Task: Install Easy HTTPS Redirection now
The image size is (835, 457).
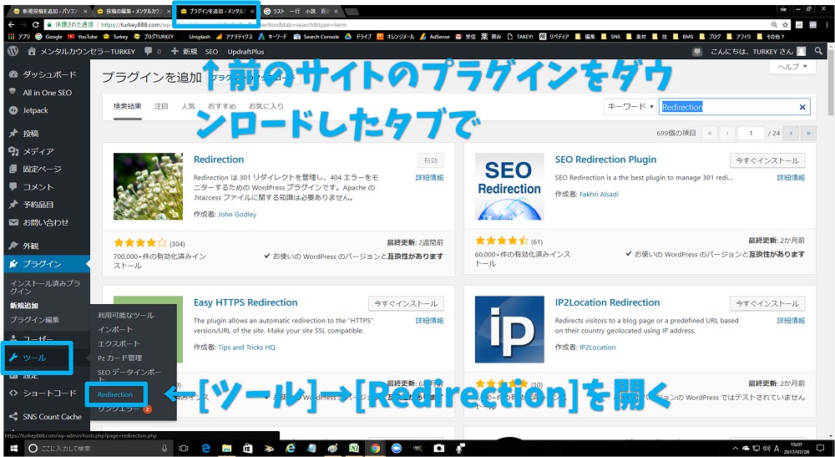Action: tap(406, 303)
